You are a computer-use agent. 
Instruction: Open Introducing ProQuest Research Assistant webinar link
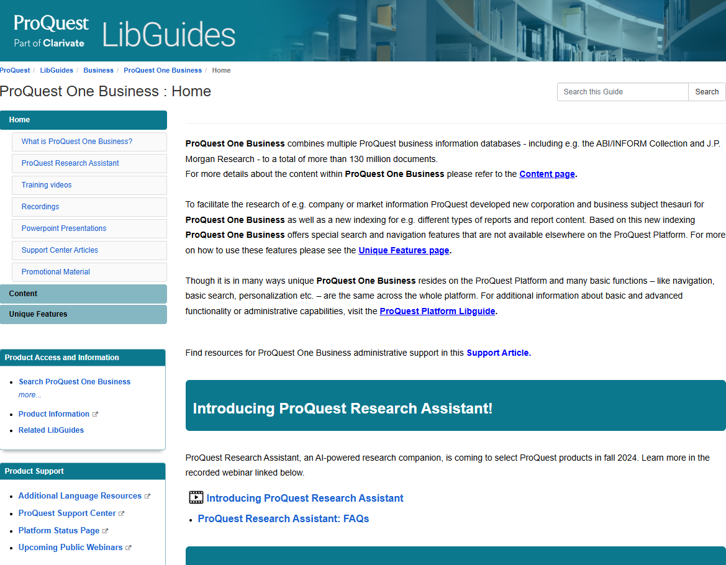(305, 499)
